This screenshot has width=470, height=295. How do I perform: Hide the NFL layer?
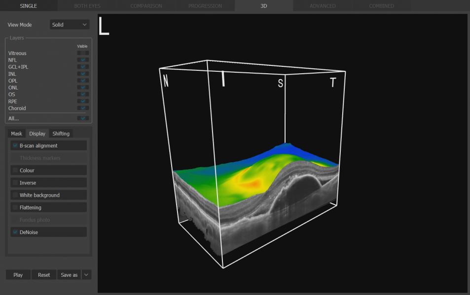[83, 60]
